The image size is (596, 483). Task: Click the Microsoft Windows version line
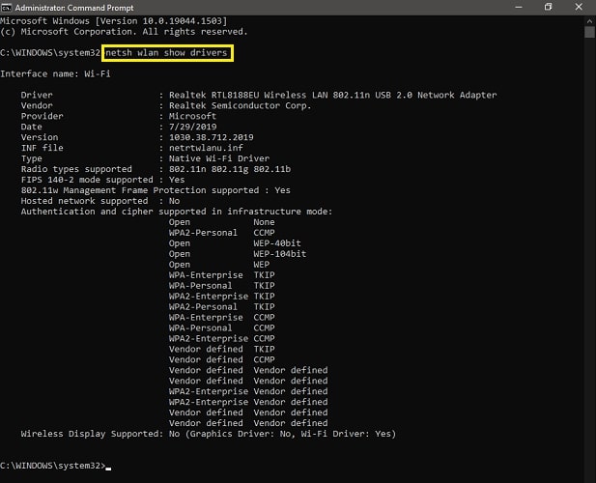pos(114,21)
